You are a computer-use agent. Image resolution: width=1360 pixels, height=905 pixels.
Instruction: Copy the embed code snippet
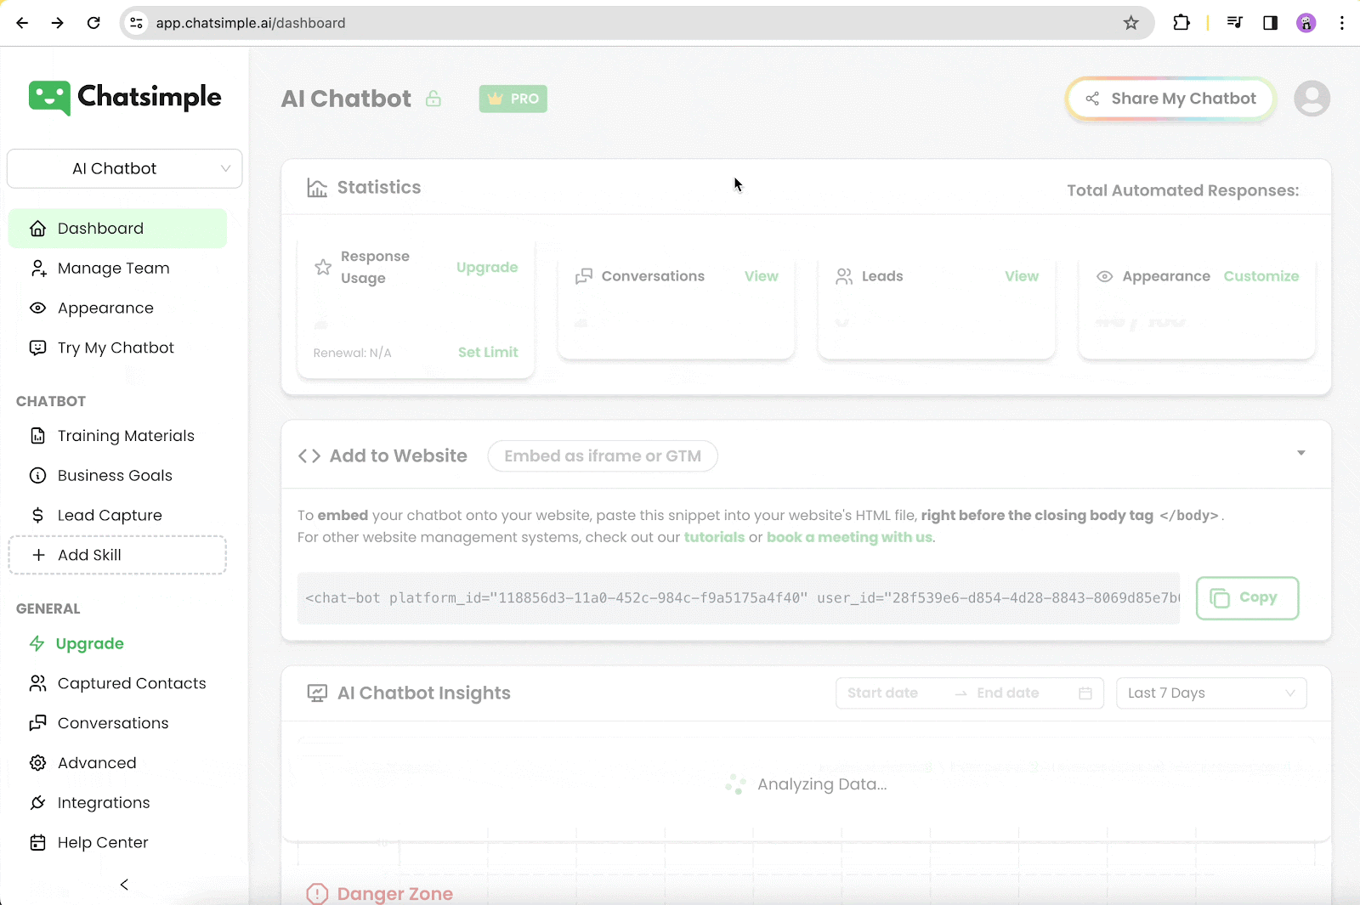click(1246, 598)
